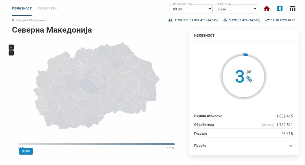Open the Излезност во time dropdown
This screenshot has width=305, height=165.
tap(191, 9)
